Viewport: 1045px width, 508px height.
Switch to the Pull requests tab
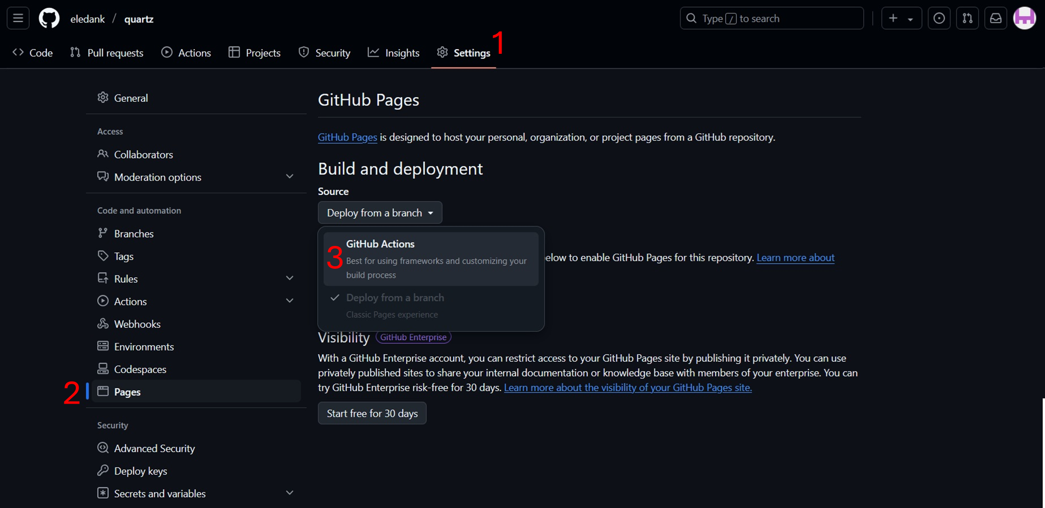[107, 53]
